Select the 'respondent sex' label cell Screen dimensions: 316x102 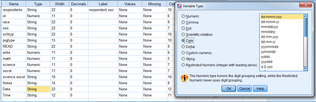point(103,10)
